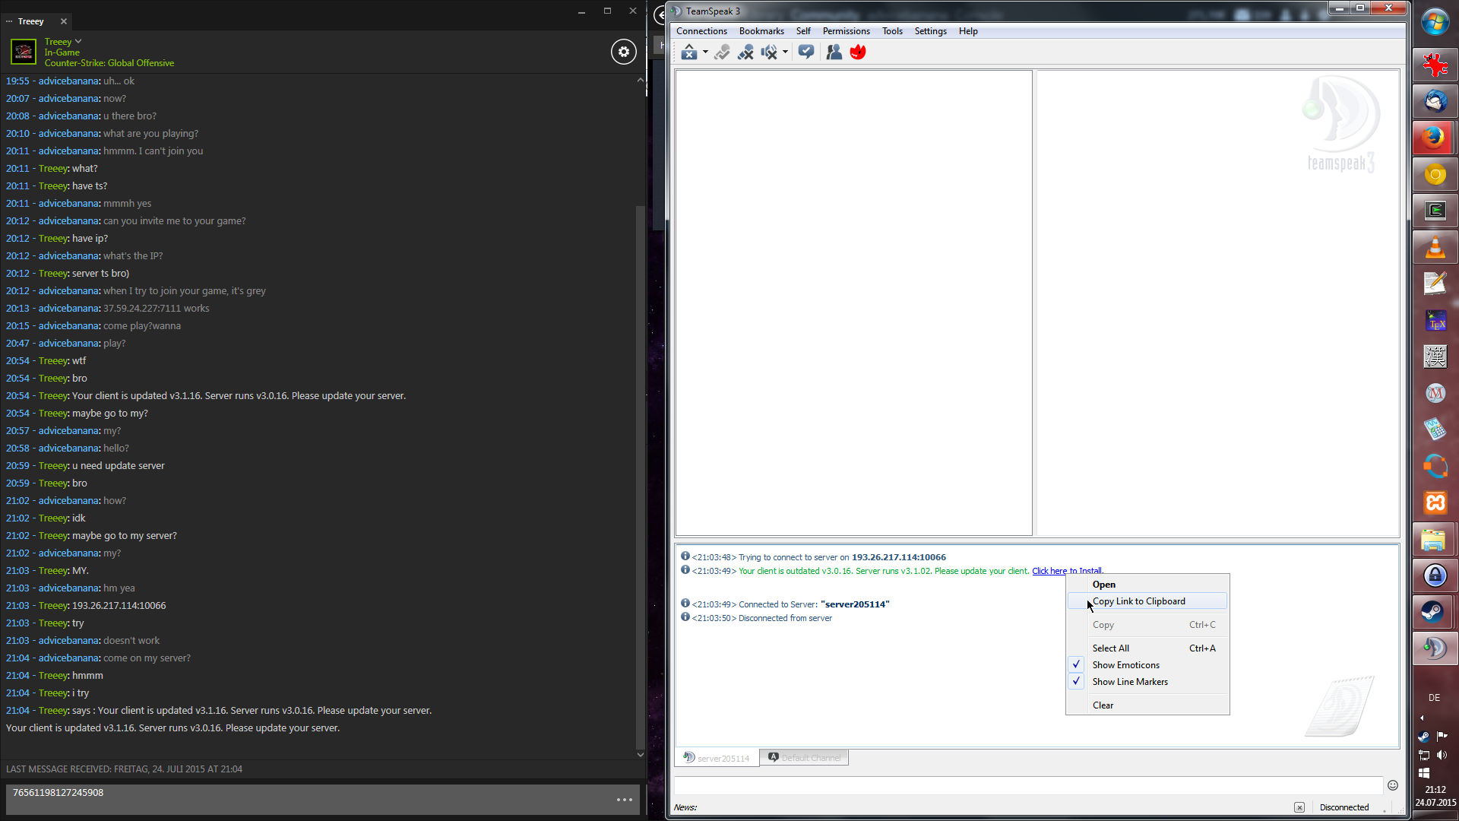Open Firefox from the side taskbar

(x=1435, y=138)
